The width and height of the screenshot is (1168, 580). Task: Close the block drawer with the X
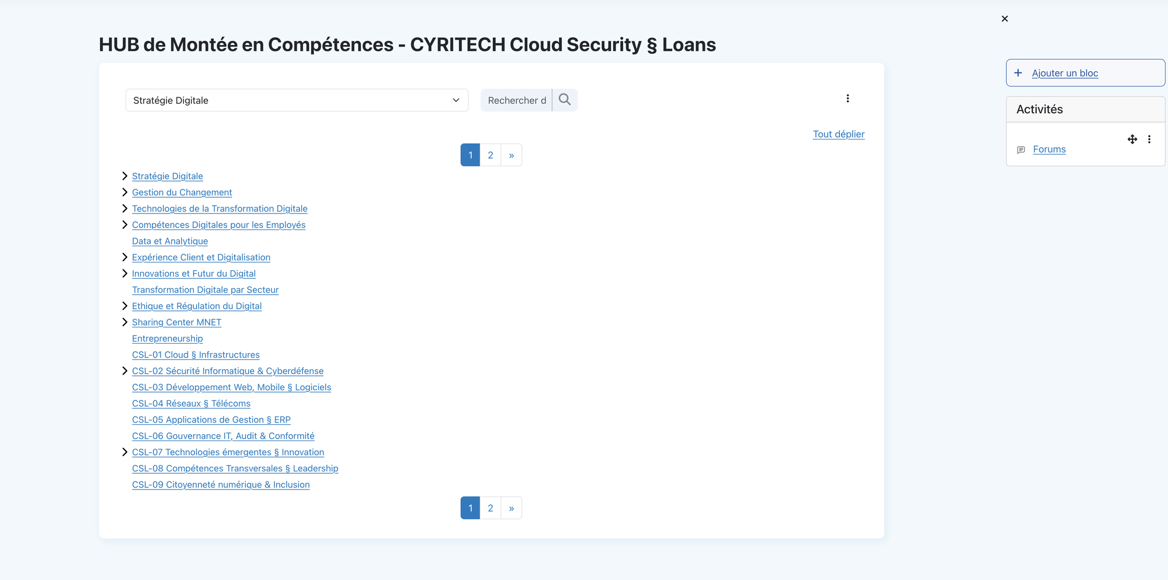tap(1004, 19)
